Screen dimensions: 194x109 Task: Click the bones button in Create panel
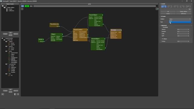[168, 14]
